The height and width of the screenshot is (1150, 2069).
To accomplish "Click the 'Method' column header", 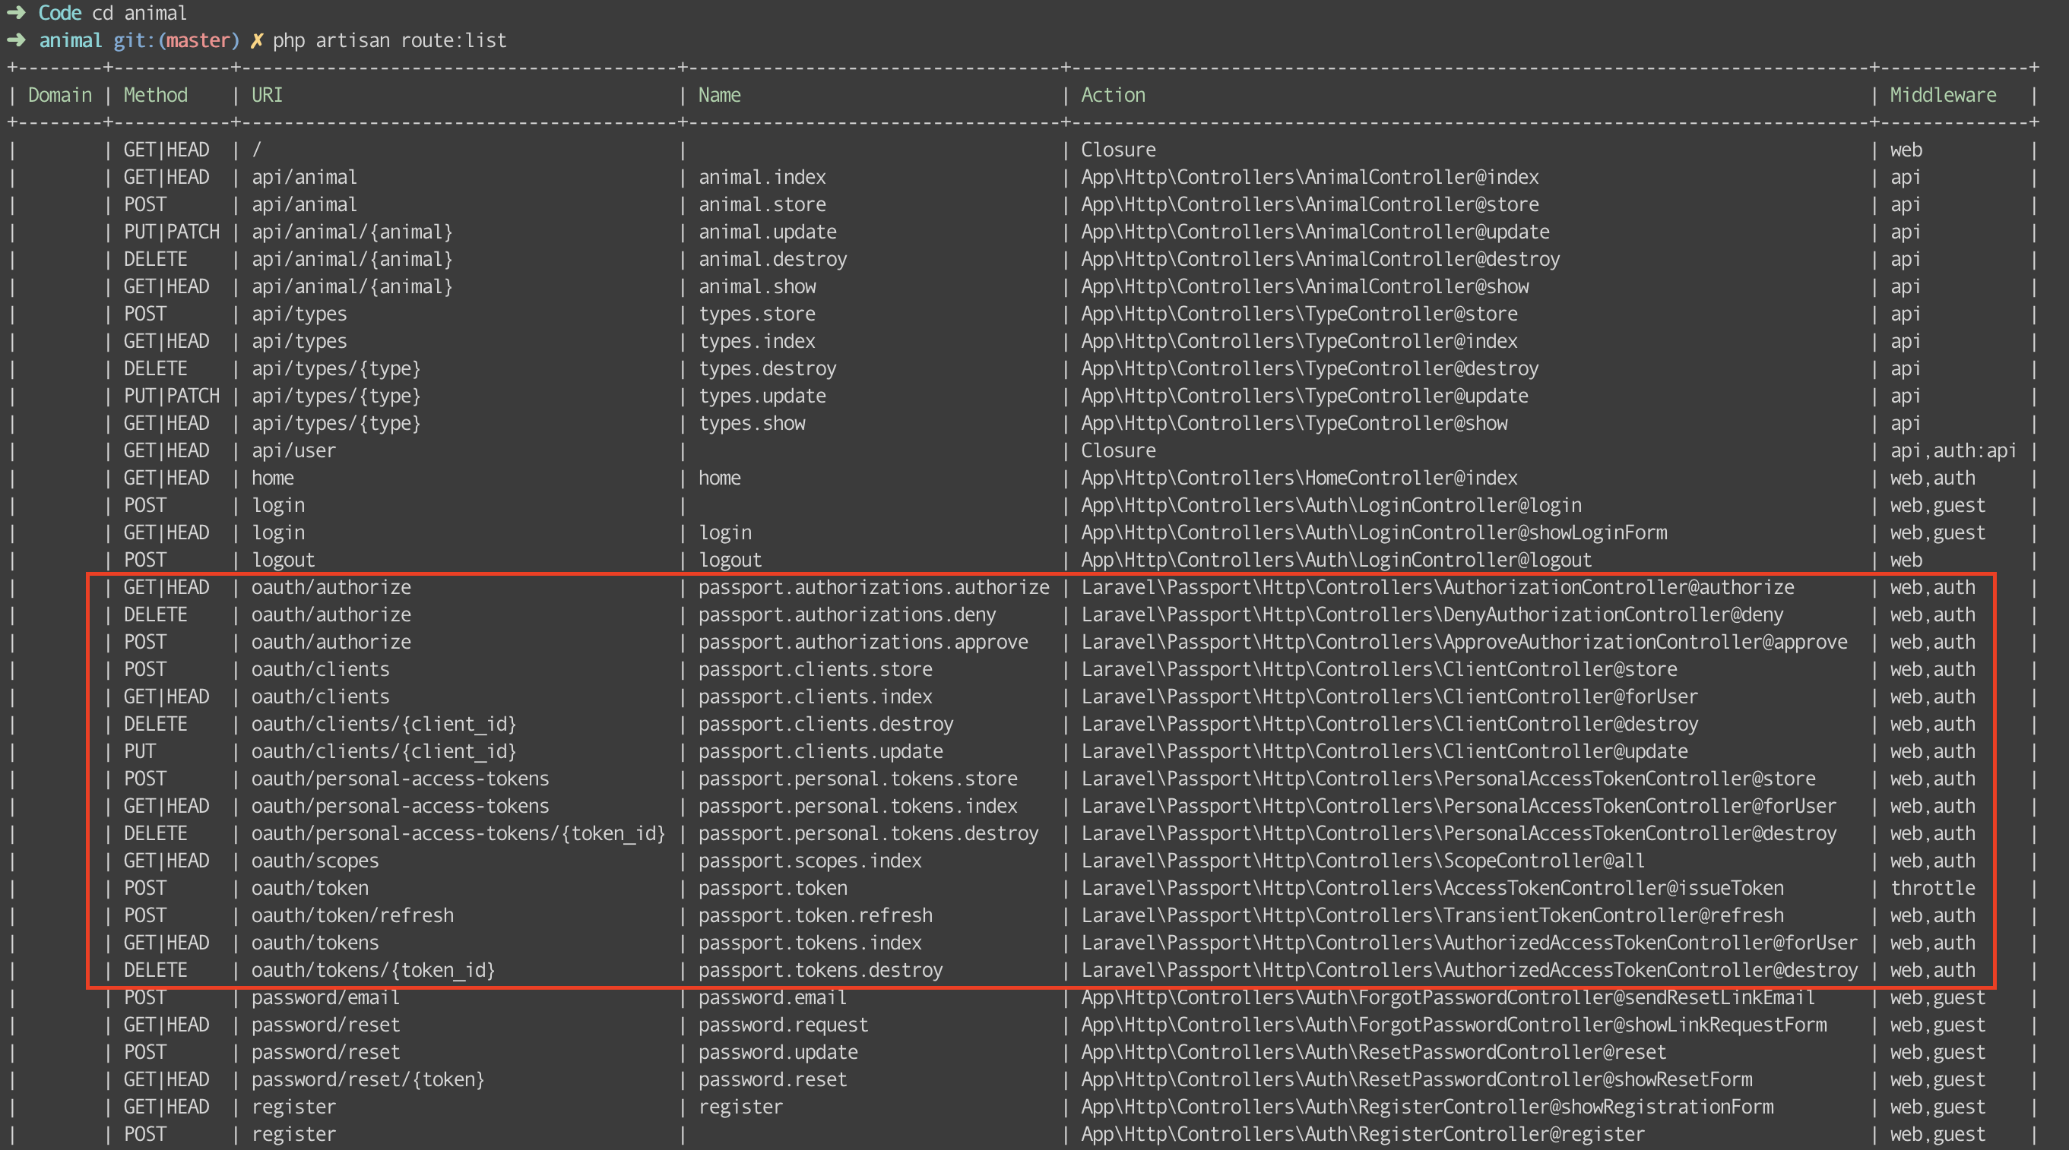I will click(156, 95).
